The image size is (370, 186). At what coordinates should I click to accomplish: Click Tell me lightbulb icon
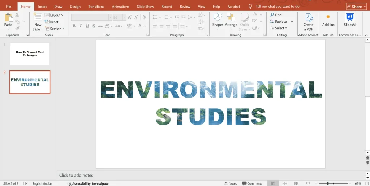[x=250, y=7]
